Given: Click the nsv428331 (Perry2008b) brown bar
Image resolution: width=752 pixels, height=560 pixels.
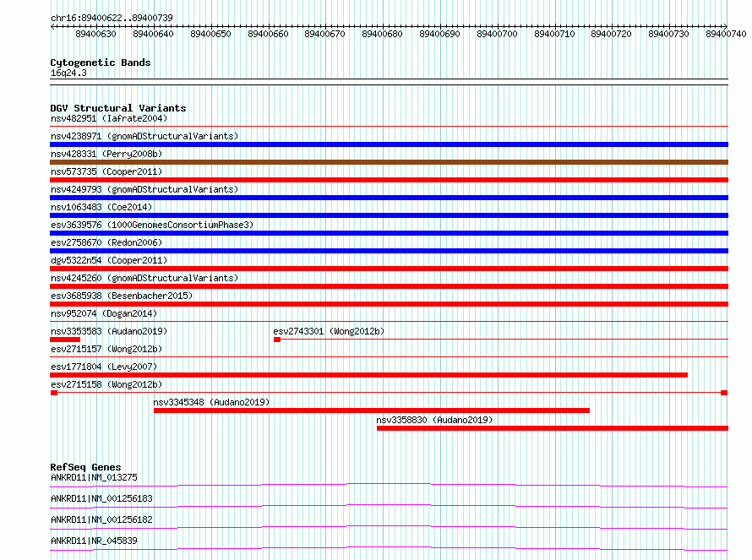Looking at the screenshot, I should 389,162.
